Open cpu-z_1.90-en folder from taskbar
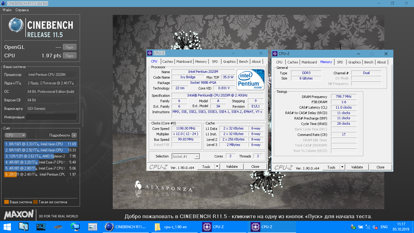The height and width of the screenshot is (233, 414). click(174, 227)
